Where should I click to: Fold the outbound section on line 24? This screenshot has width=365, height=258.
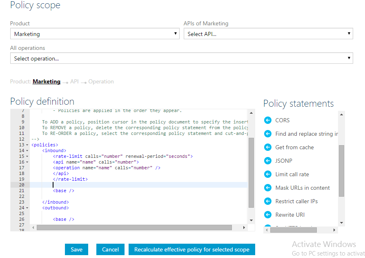coord(27,208)
